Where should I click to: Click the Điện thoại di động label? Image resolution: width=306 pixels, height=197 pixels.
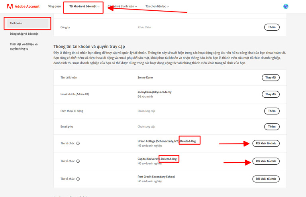pyautogui.click(x=72, y=111)
